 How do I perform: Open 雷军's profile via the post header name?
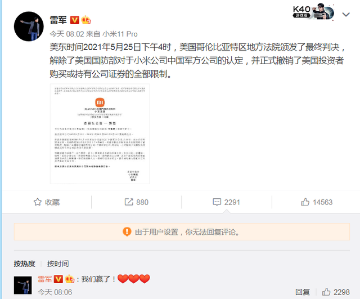(x=58, y=20)
